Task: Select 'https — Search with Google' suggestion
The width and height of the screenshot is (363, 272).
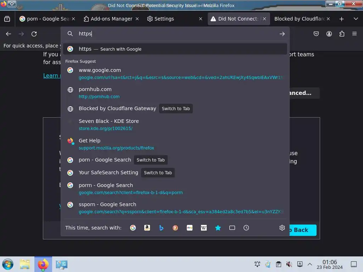Action: (x=175, y=49)
